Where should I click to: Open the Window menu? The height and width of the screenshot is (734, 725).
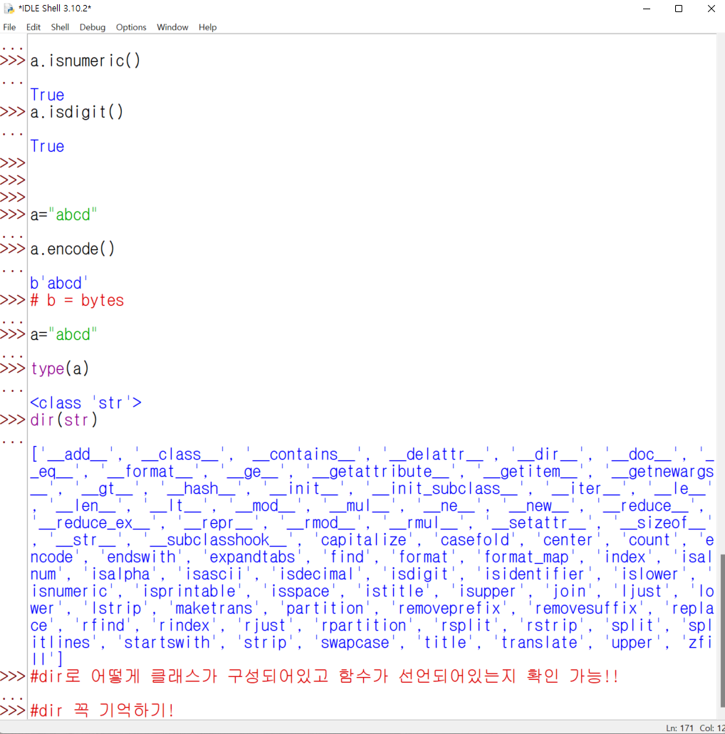click(172, 27)
